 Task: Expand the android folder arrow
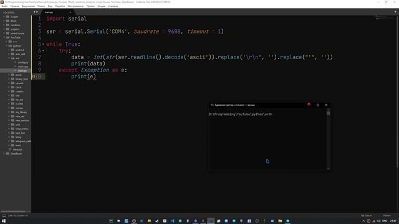(x=9, y=50)
